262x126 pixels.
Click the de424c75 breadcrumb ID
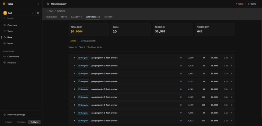point(61,11)
